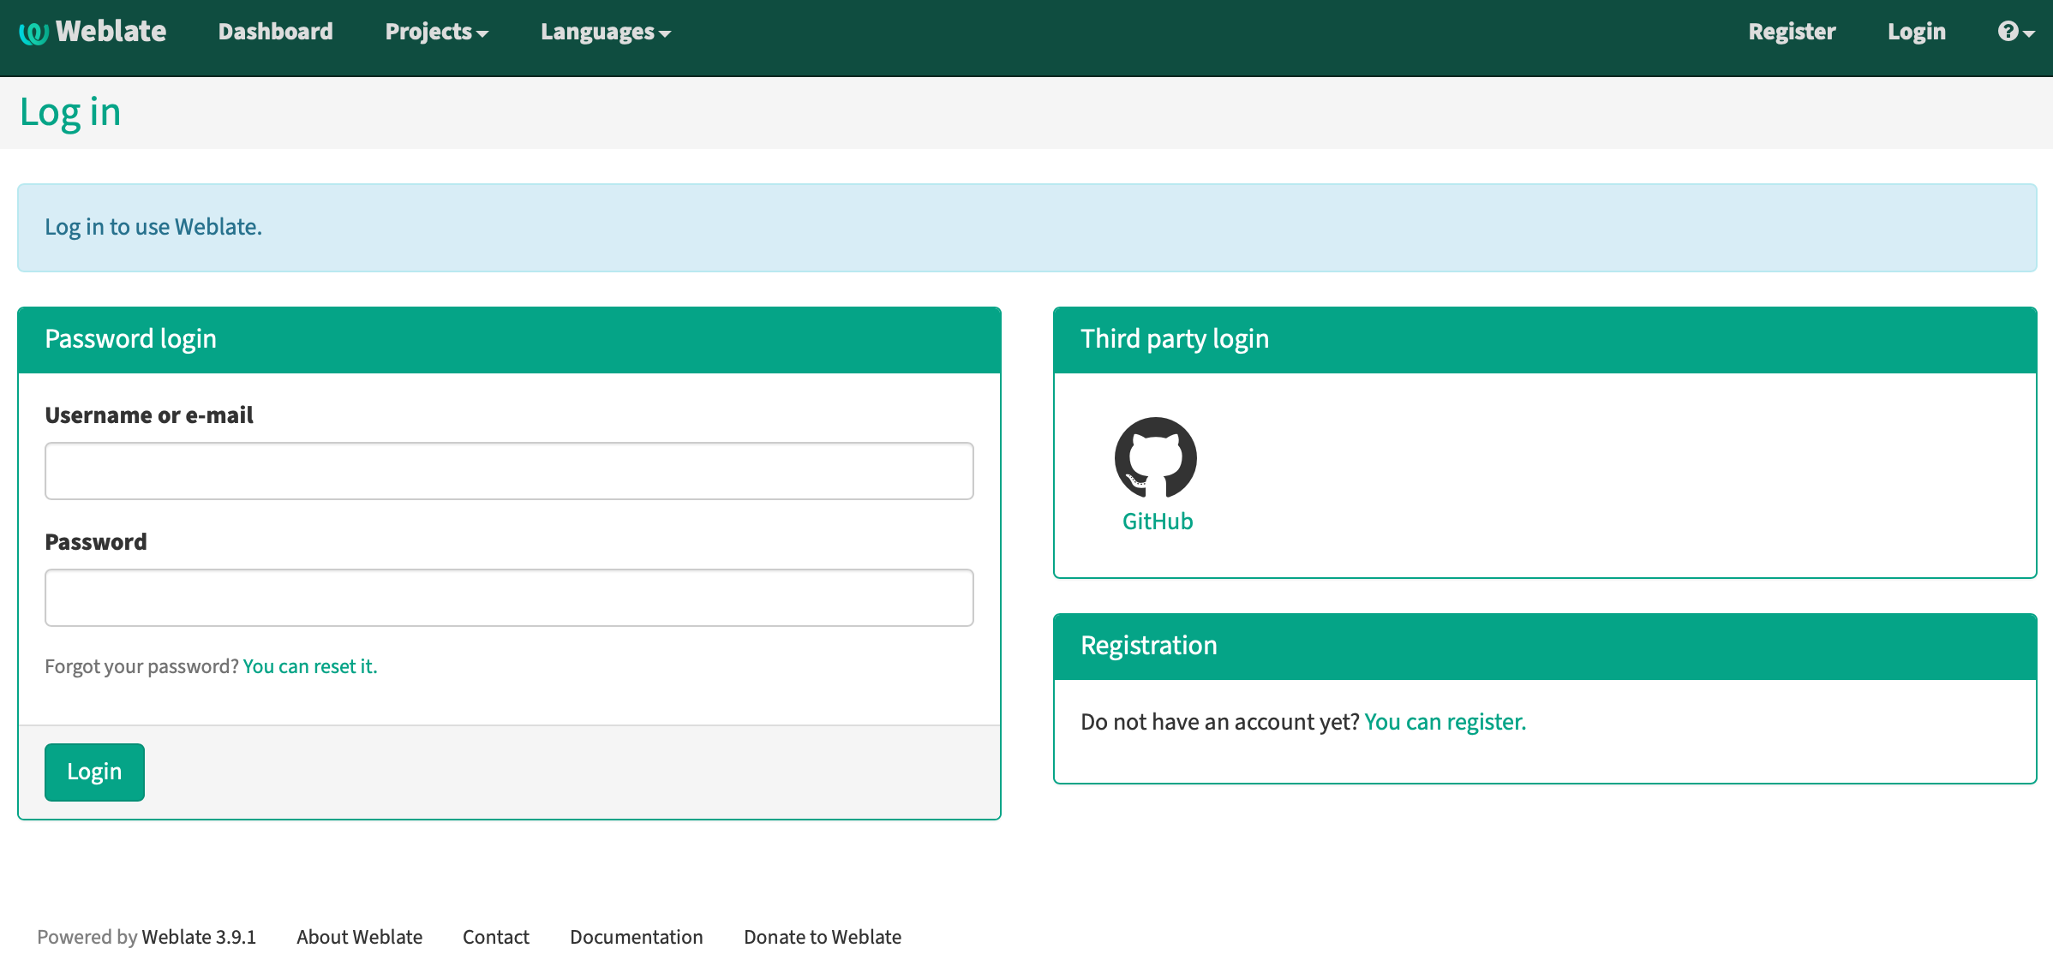The height and width of the screenshot is (978, 2053).
Task: Open the Donate to Weblate link
Action: (x=823, y=937)
